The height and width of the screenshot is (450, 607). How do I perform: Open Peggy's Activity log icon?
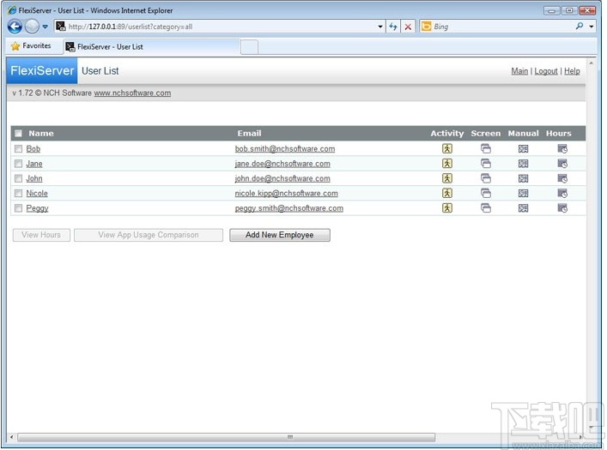click(447, 208)
